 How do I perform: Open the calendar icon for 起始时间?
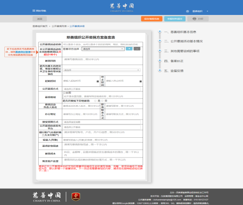pos(98,81)
